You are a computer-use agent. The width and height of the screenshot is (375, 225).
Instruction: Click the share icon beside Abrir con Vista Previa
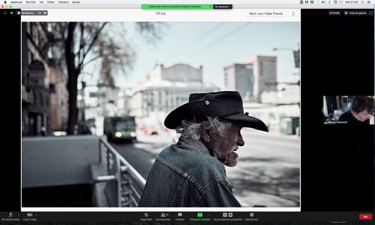pos(293,14)
